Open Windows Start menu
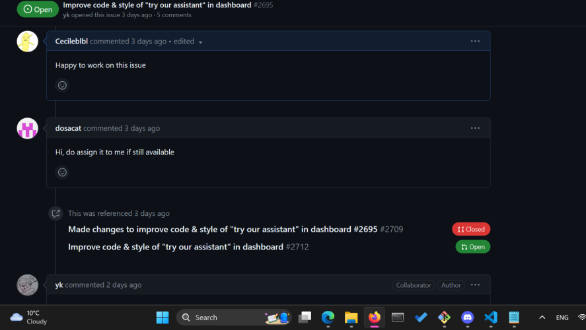586x330 pixels. pos(163,317)
